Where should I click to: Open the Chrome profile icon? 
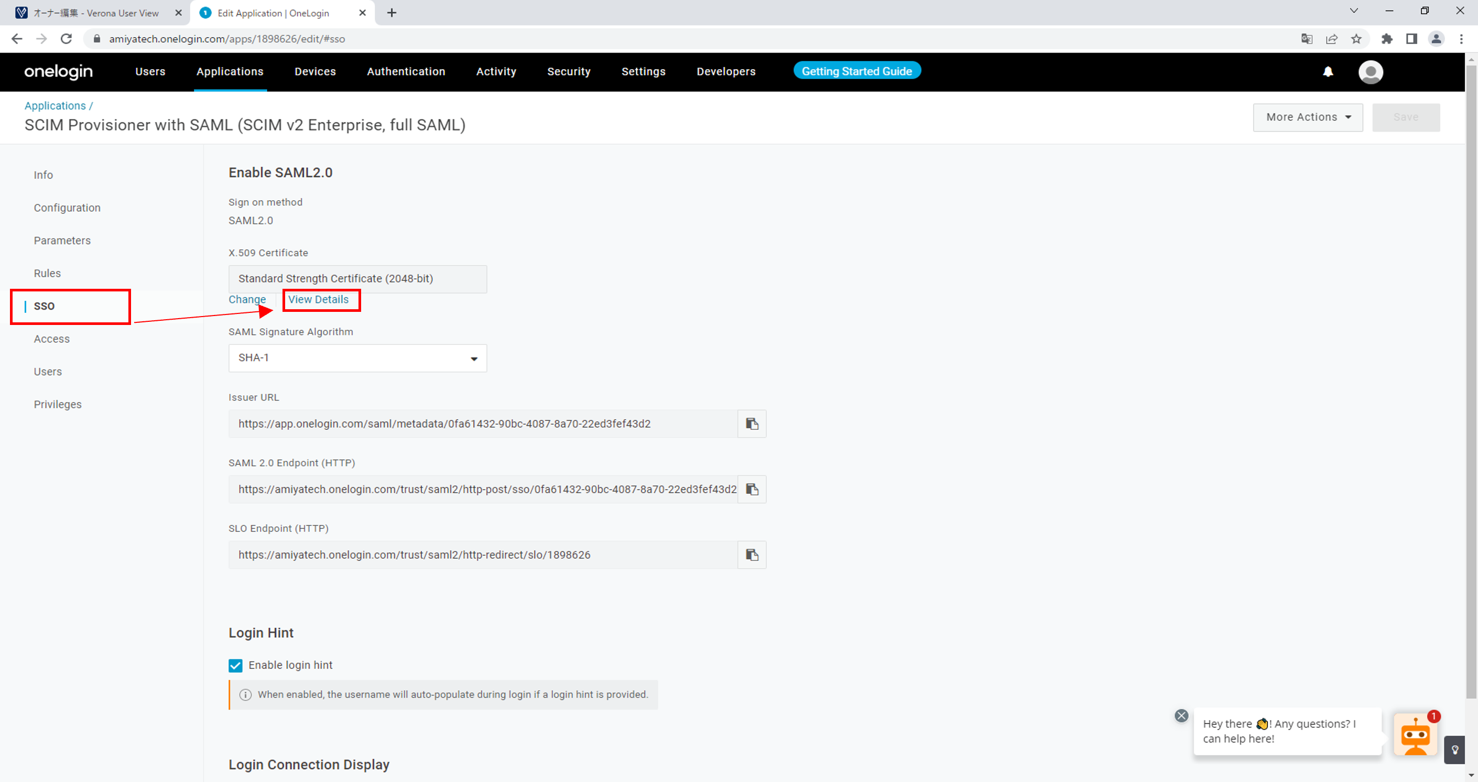1436,39
